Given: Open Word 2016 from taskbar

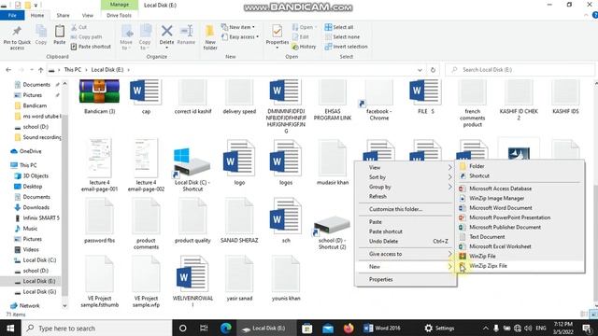Looking at the screenshot, I should pos(382,328).
